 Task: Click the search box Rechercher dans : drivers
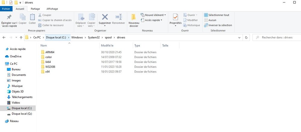[277, 38]
